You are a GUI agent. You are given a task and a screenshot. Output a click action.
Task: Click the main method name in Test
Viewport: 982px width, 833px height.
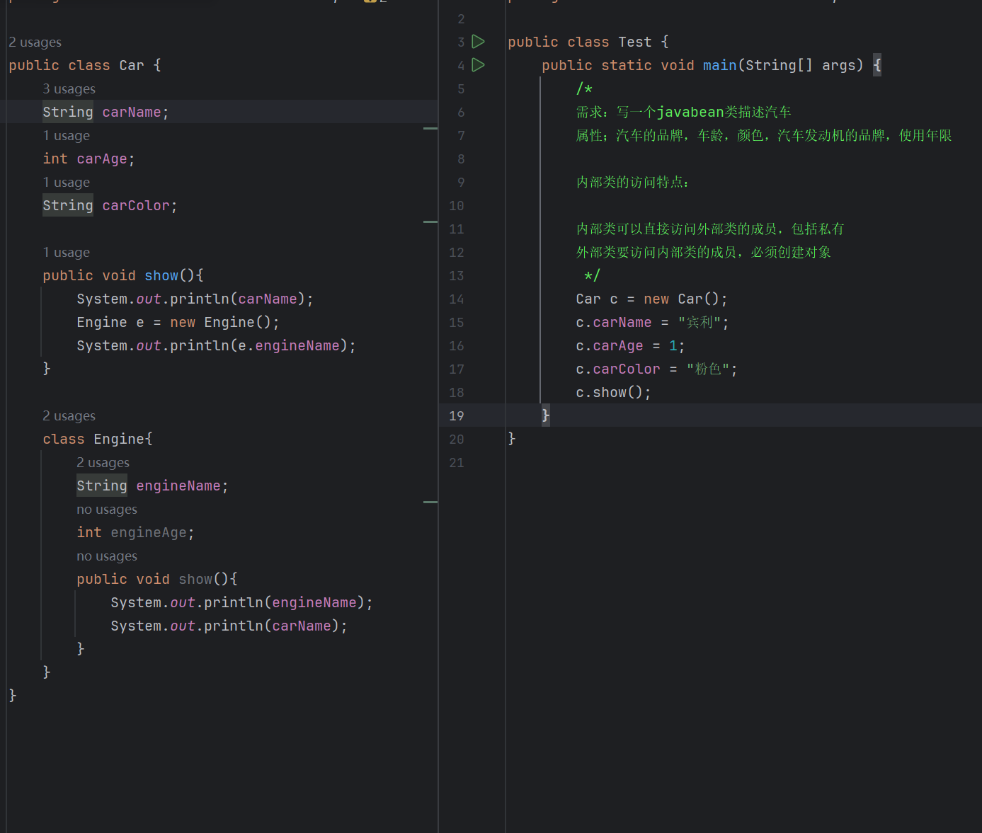point(719,66)
